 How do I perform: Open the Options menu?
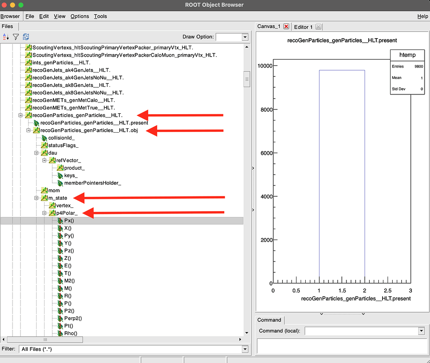click(79, 16)
